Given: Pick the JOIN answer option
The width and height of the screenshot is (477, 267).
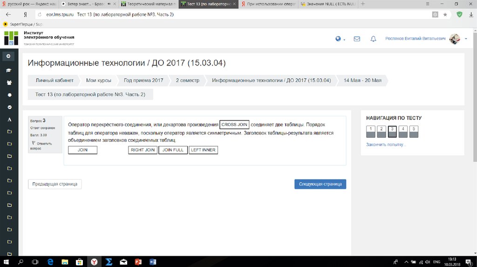Looking at the screenshot, I should point(82,150).
